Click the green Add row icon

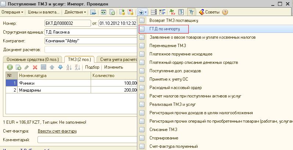pos(10,67)
